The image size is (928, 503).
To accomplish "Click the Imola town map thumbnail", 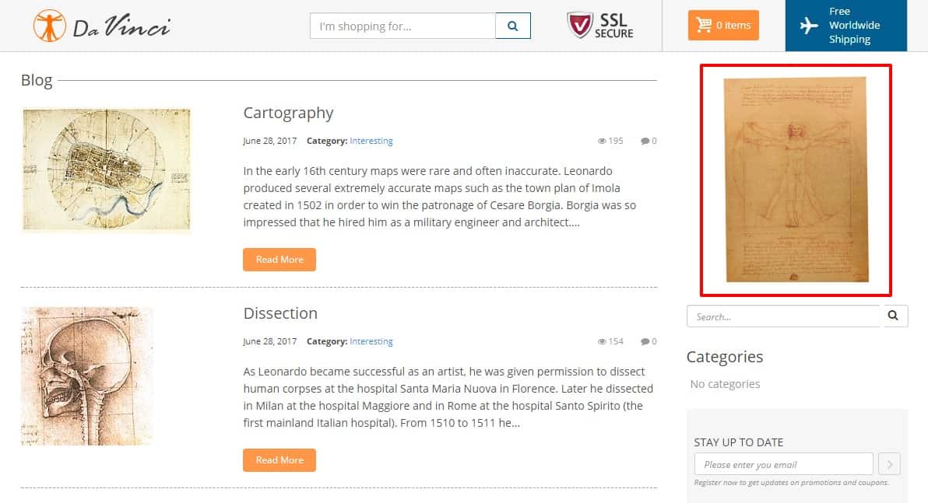I will (x=106, y=170).
